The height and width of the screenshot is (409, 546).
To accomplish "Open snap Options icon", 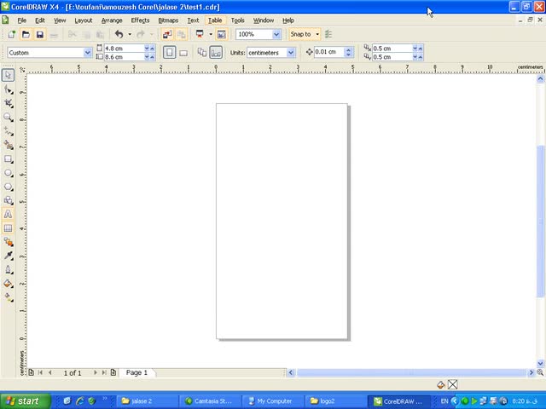I will [x=328, y=34].
